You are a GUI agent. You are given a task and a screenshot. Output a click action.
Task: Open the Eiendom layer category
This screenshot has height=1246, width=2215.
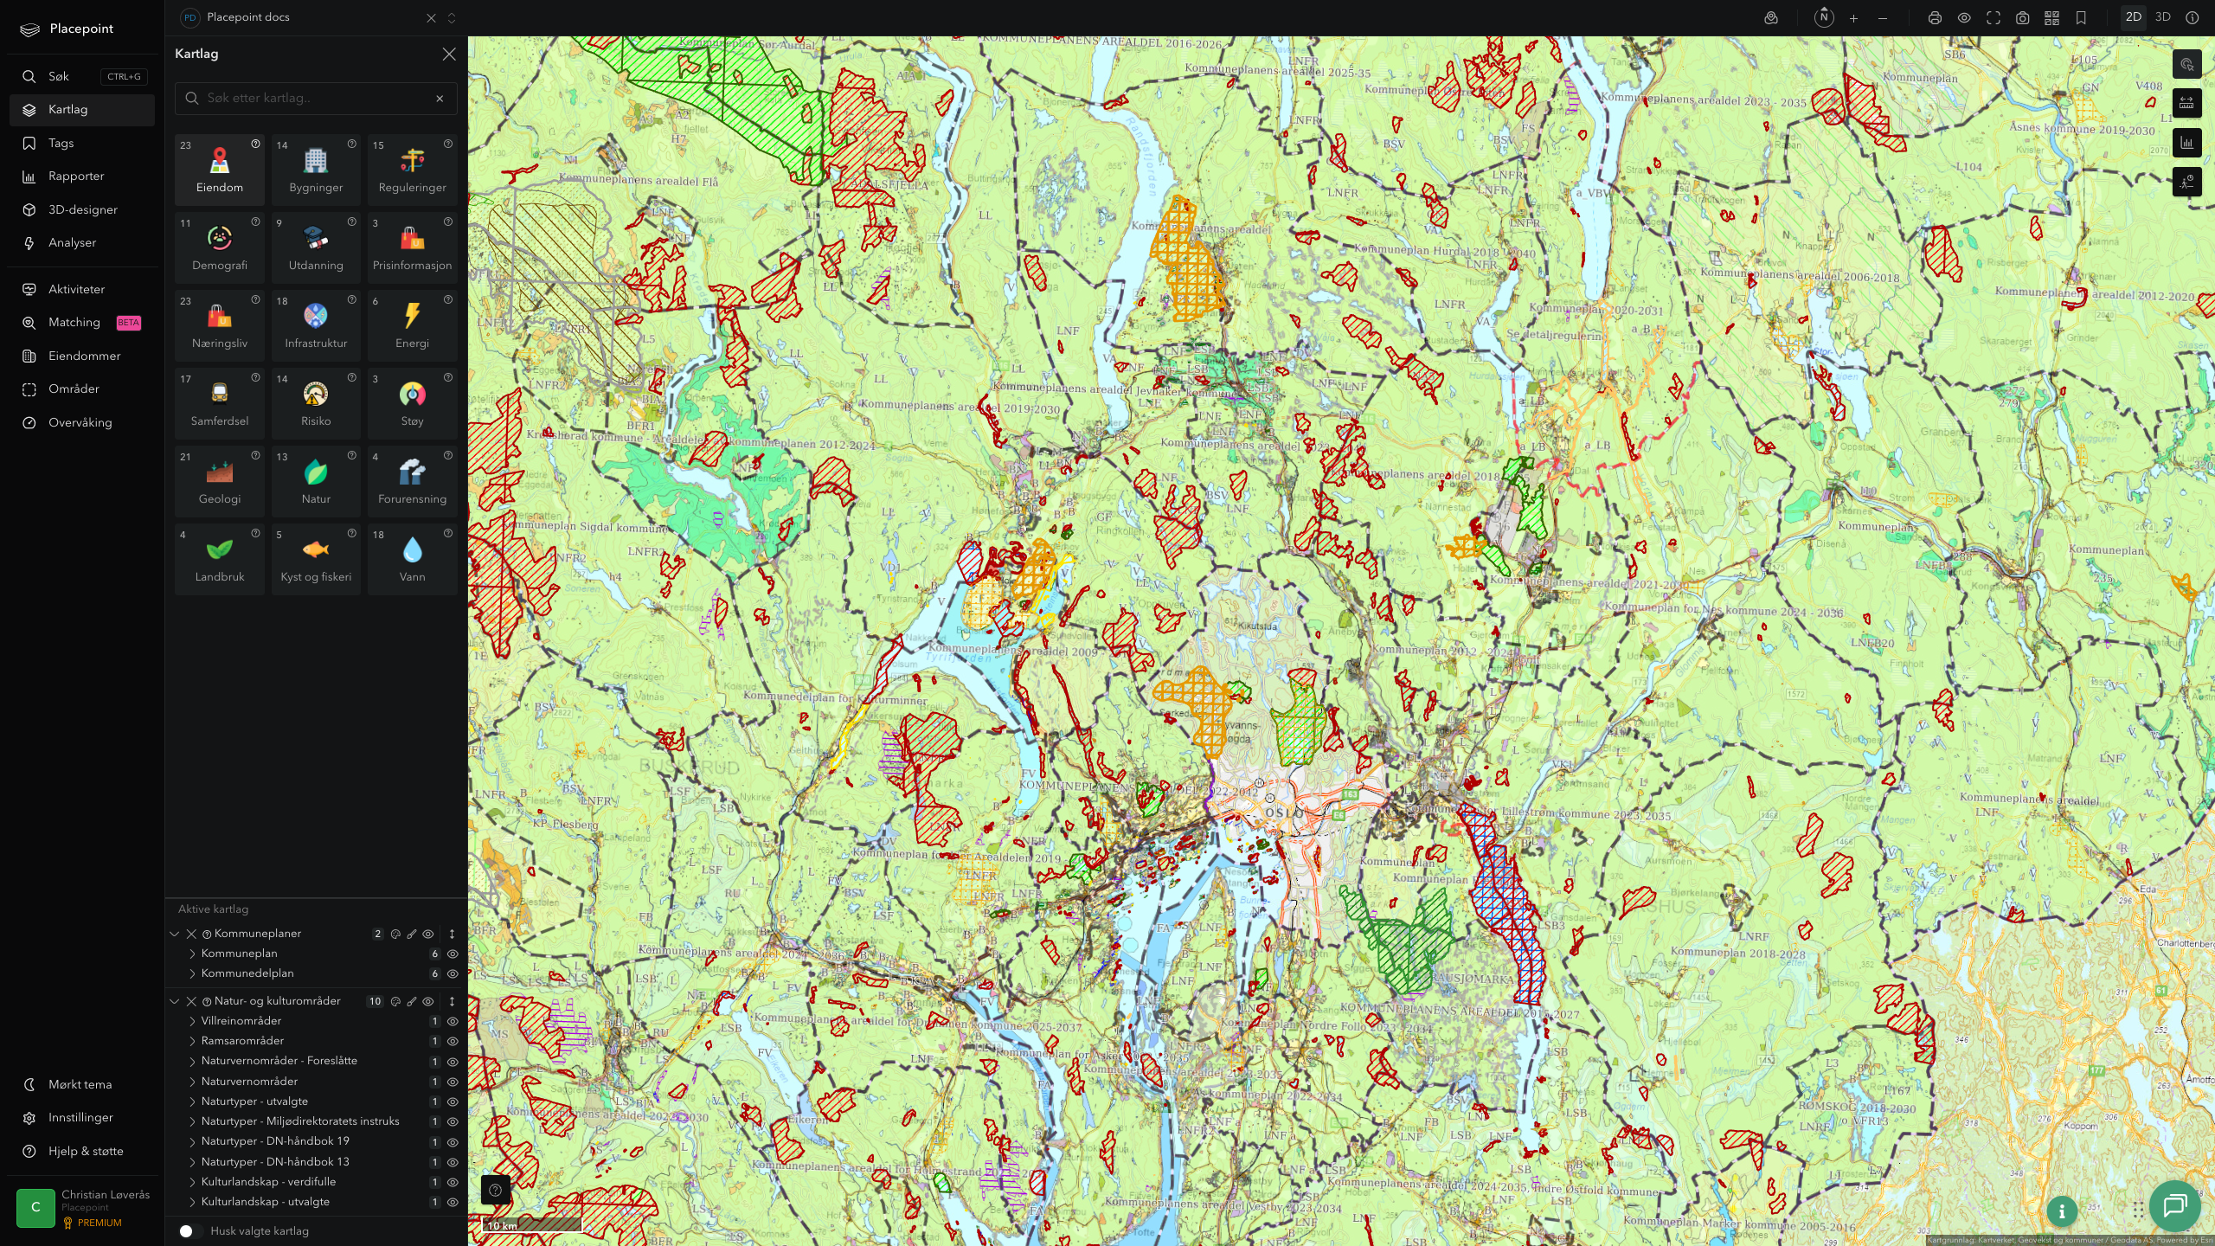coord(220,170)
